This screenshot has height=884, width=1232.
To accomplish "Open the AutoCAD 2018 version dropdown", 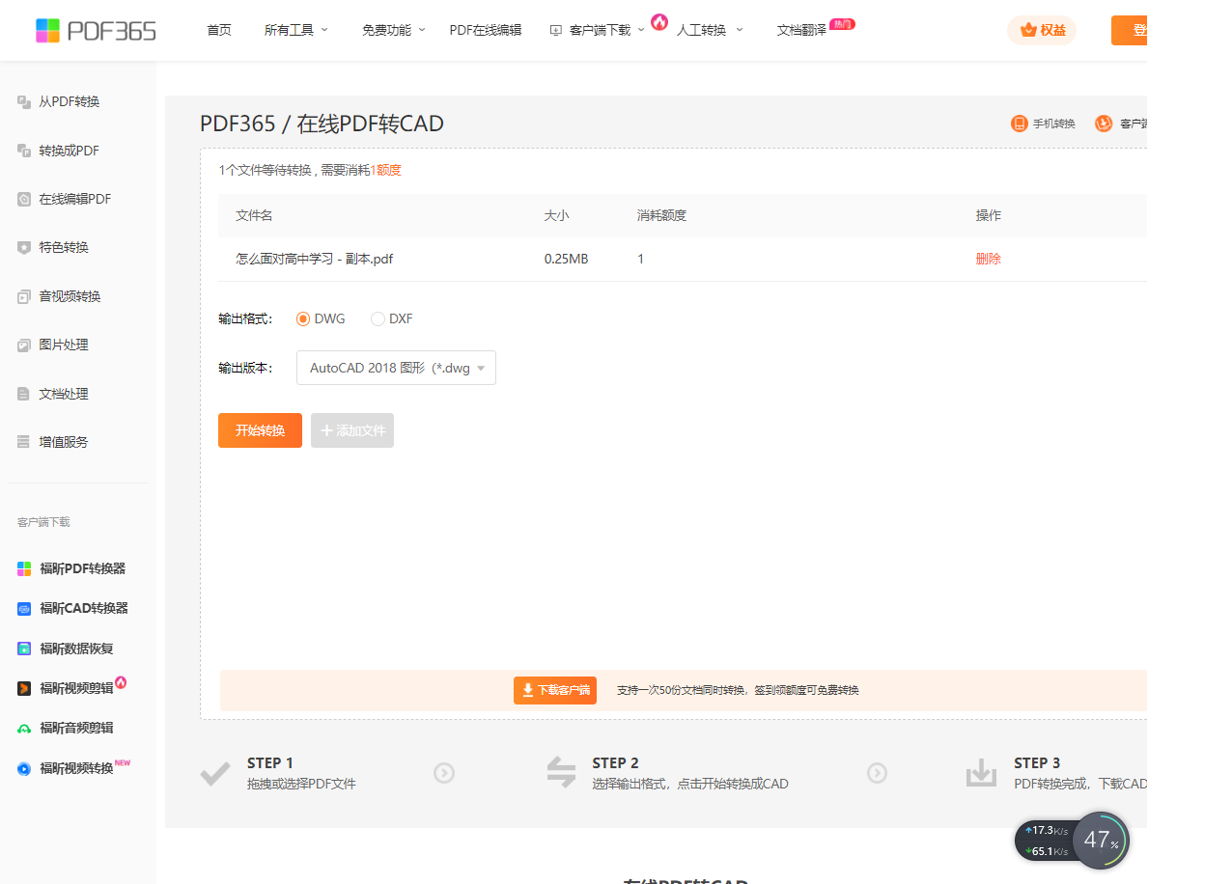I will 396,368.
